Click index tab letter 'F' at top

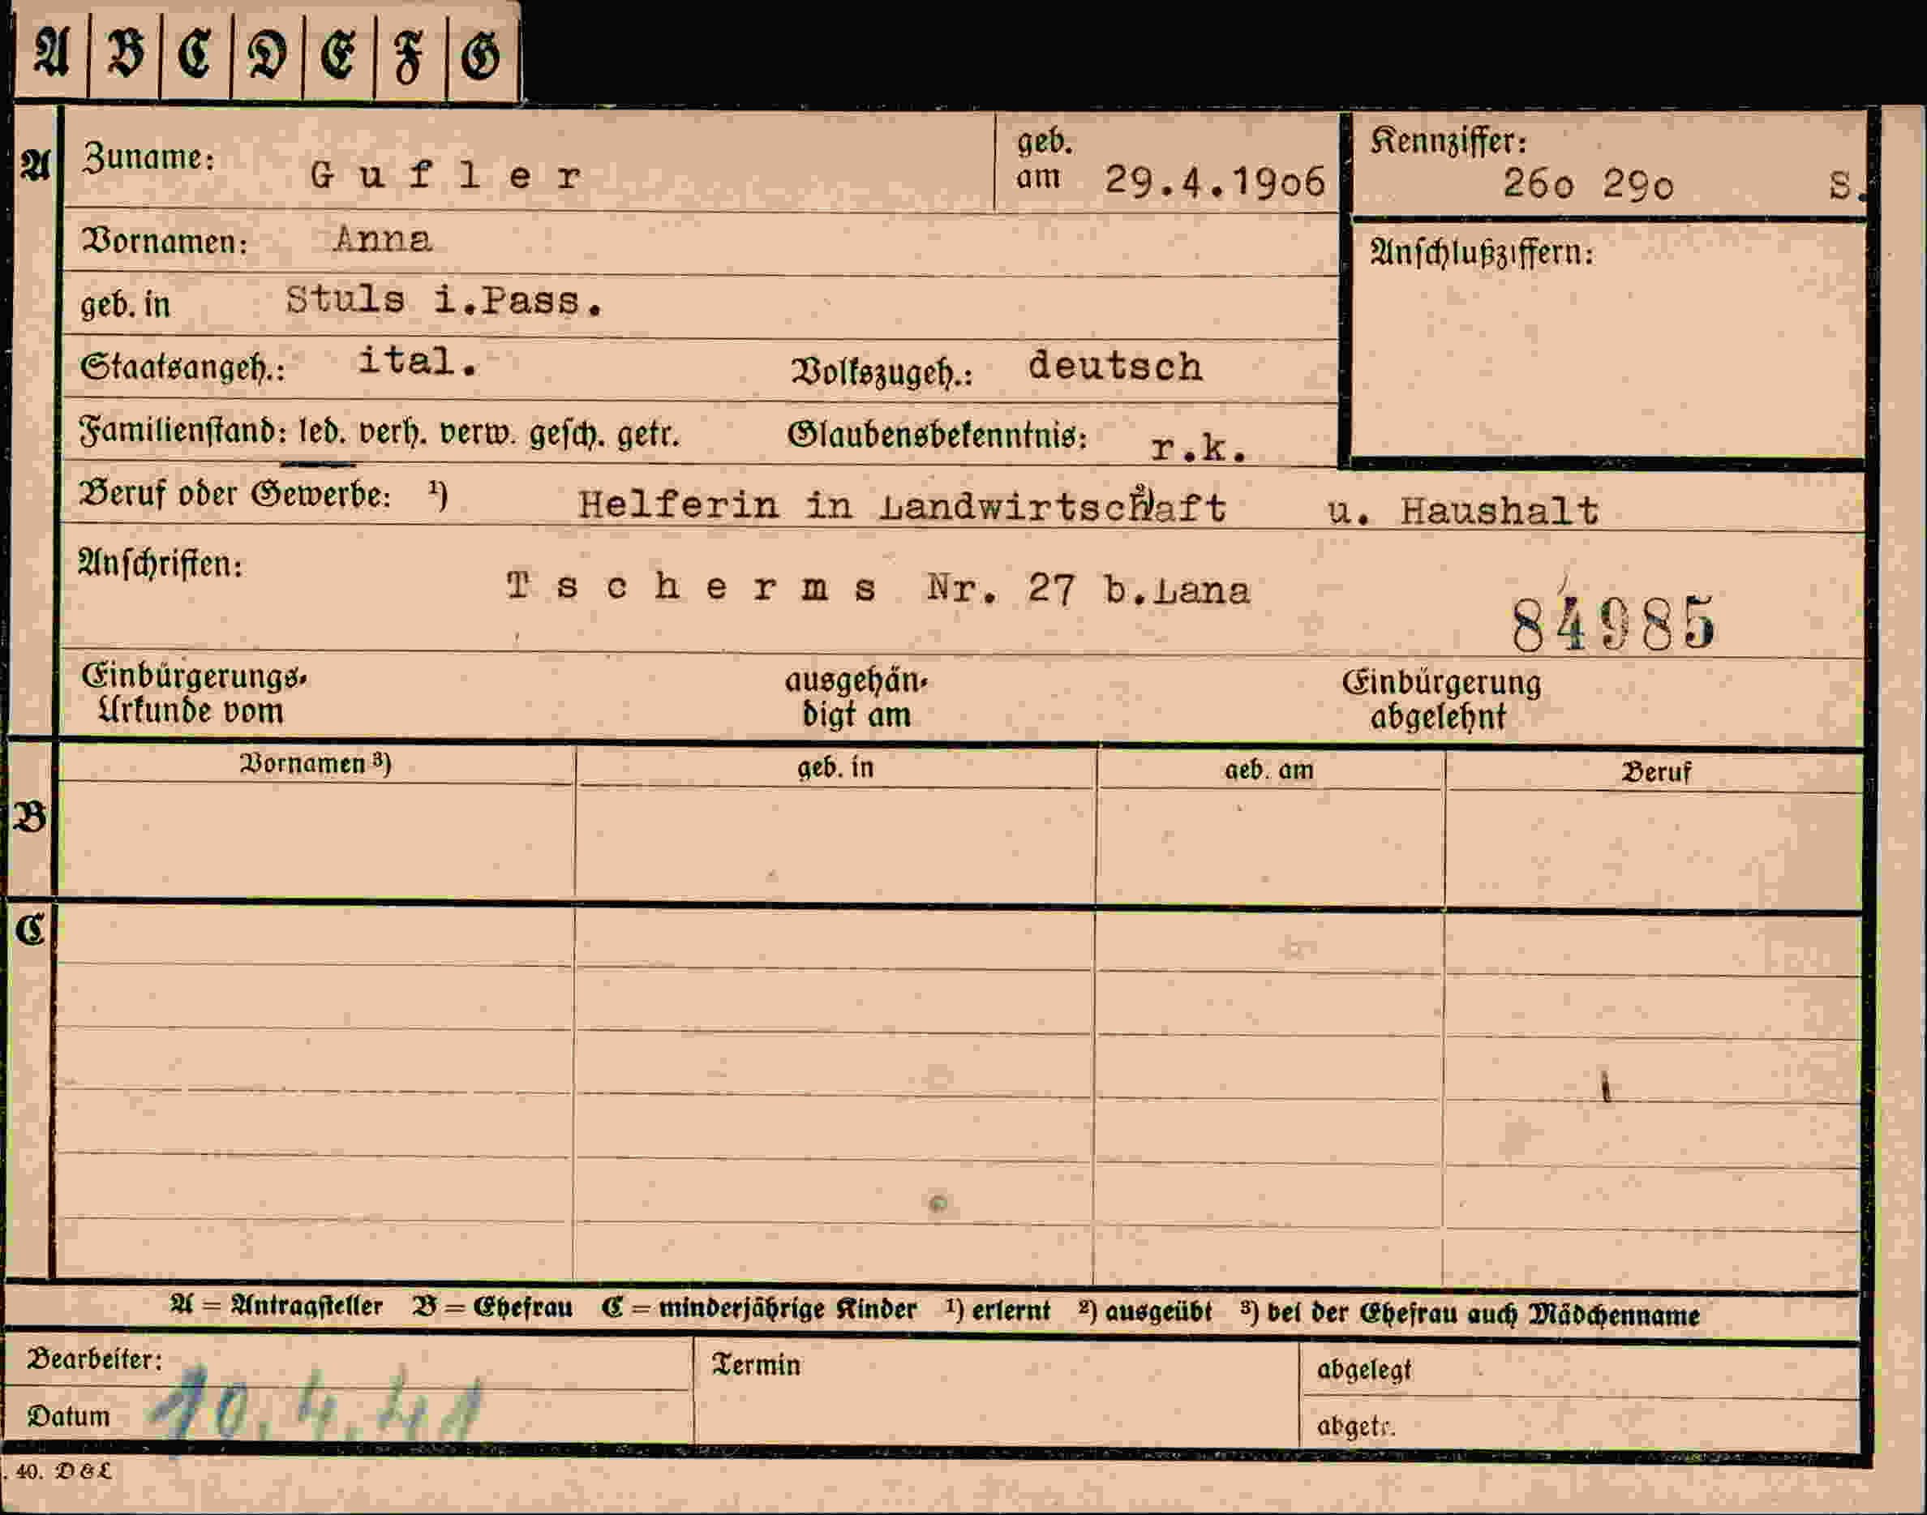point(408,58)
